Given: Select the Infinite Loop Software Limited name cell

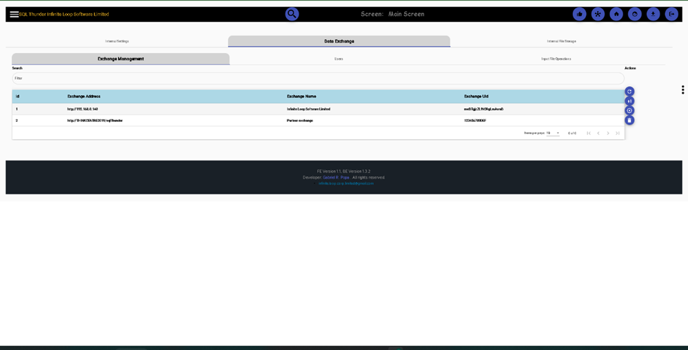Looking at the screenshot, I should (308, 110).
